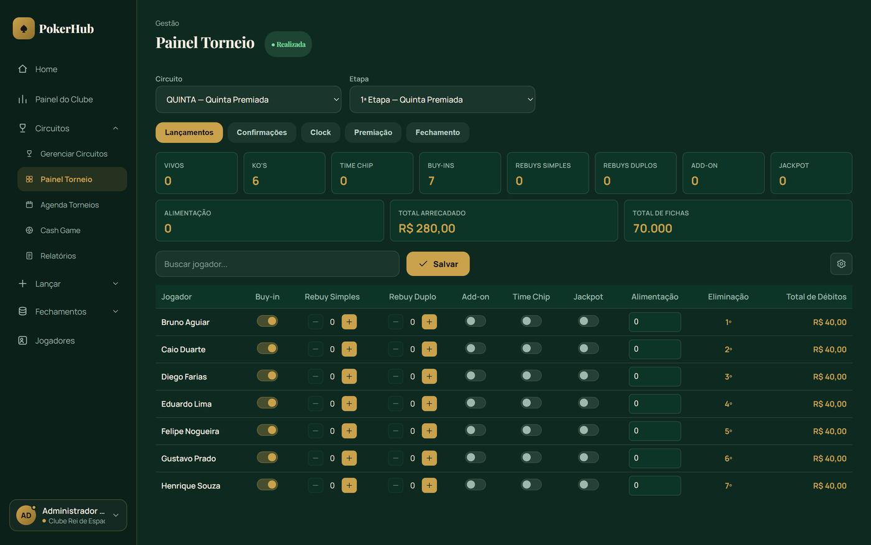Decrease Rebuy Duplo for Bruno Aguiar
Screen dimensions: 871x545
coord(396,322)
